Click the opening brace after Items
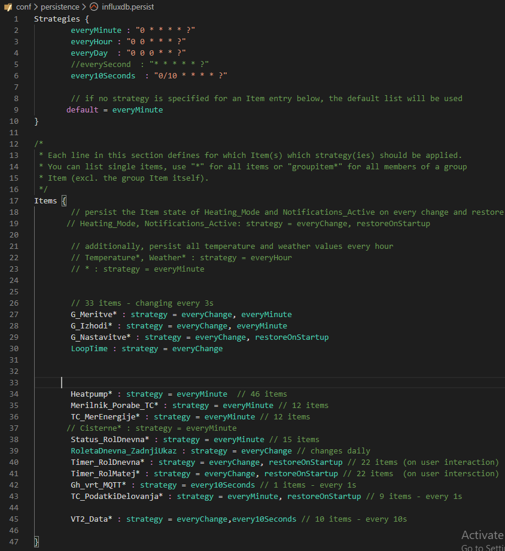 [64, 201]
